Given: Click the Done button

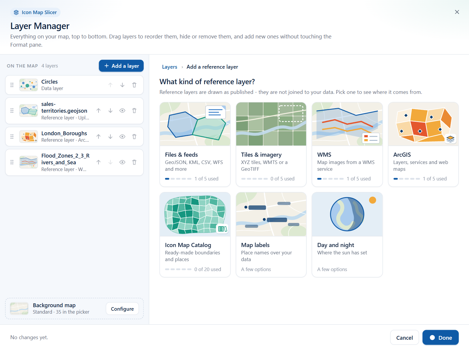Looking at the screenshot, I should click(441, 338).
